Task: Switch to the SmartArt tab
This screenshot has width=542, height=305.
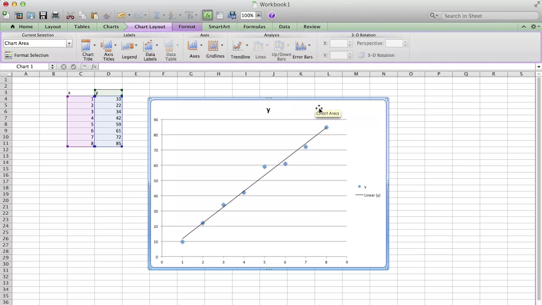Action: pos(219,26)
